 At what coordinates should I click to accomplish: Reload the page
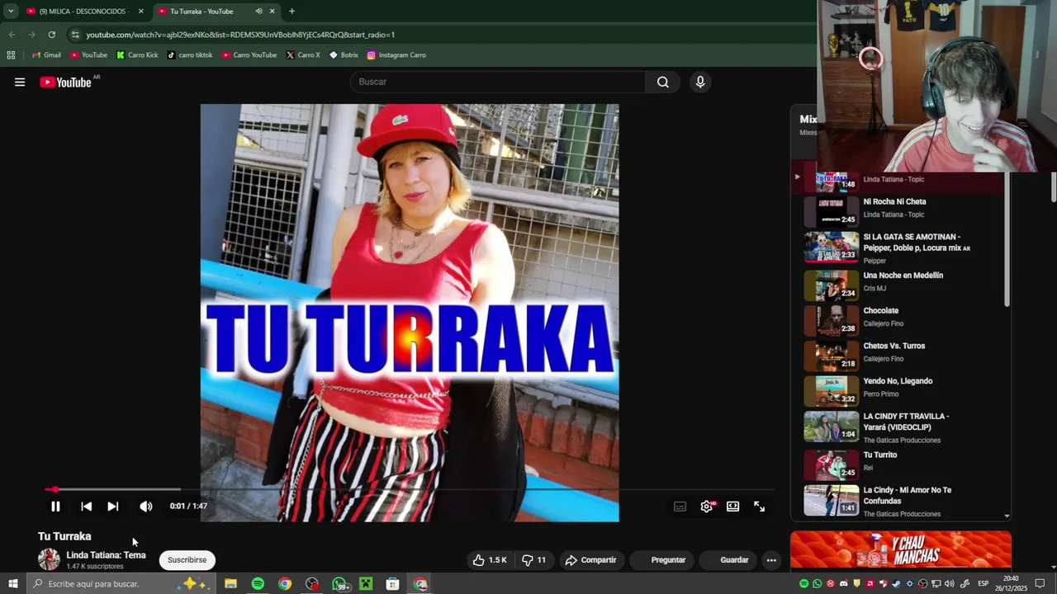pyautogui.click(x=51, y=35)
